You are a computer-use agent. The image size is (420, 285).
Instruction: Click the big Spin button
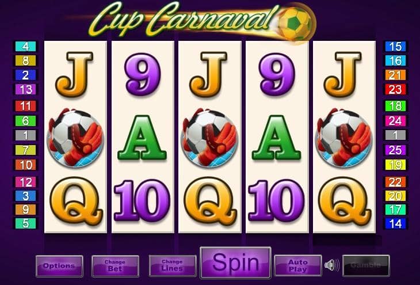pos(235,263)
